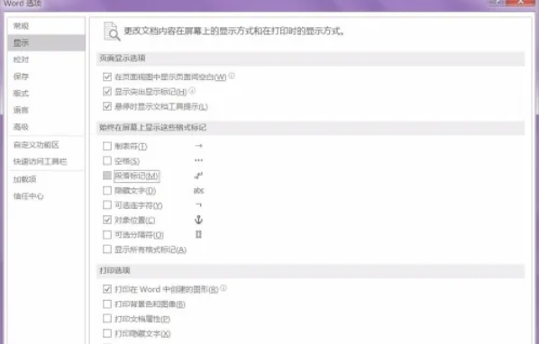Viewport: 539px width, 344px height.
Task: Open the 版式 options category
Action: [x=46, y=93]
